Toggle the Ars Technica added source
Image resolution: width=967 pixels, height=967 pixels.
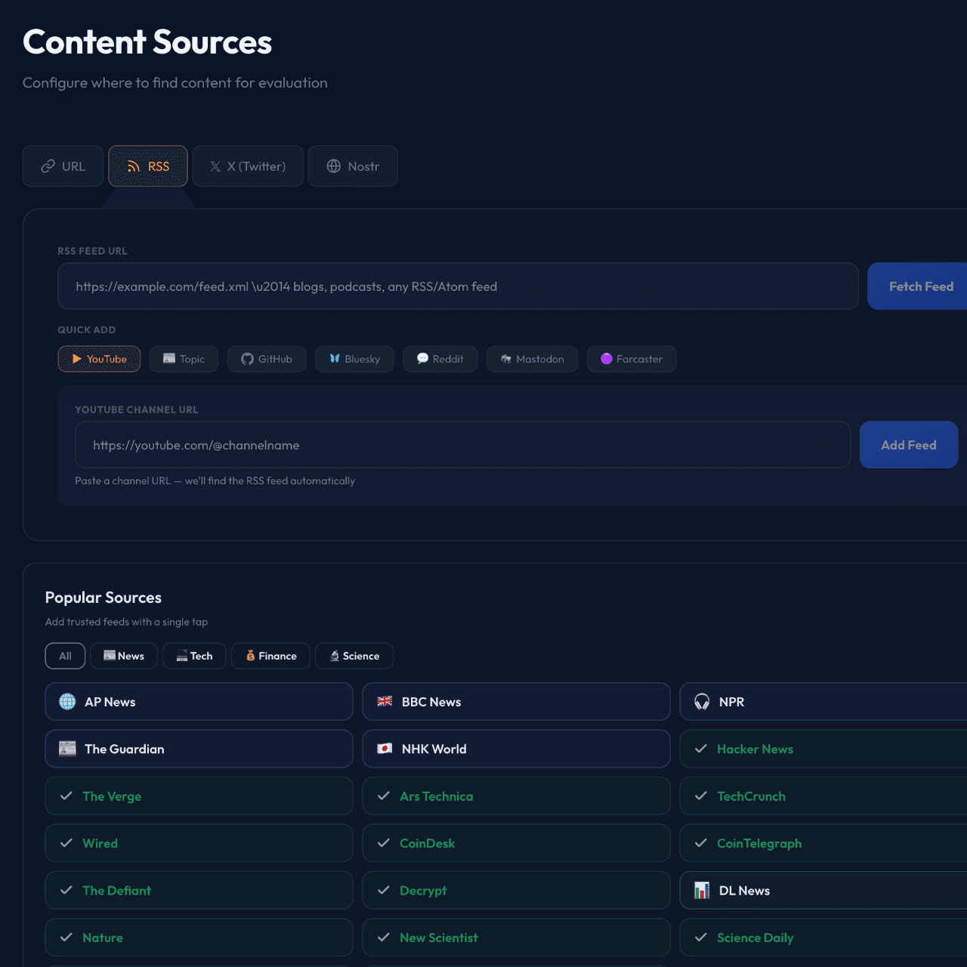tap(516, 796)
